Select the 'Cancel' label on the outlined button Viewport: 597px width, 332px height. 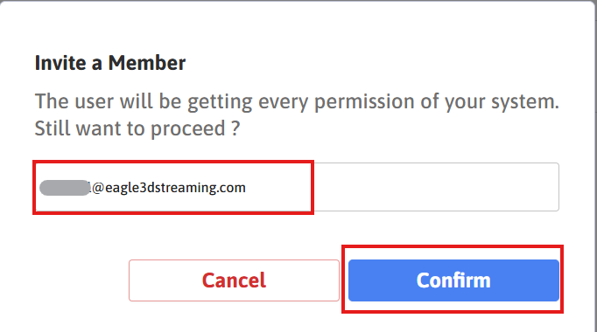pos(234,280)
